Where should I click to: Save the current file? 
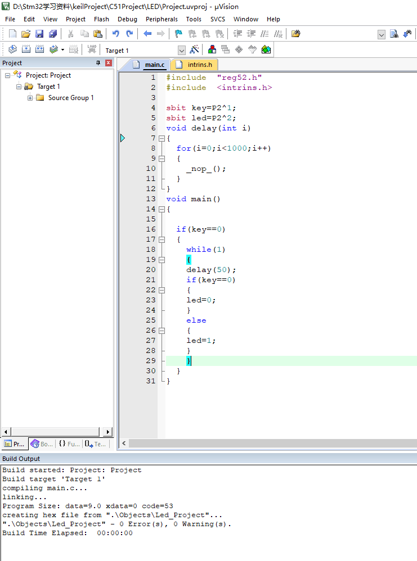39,34
